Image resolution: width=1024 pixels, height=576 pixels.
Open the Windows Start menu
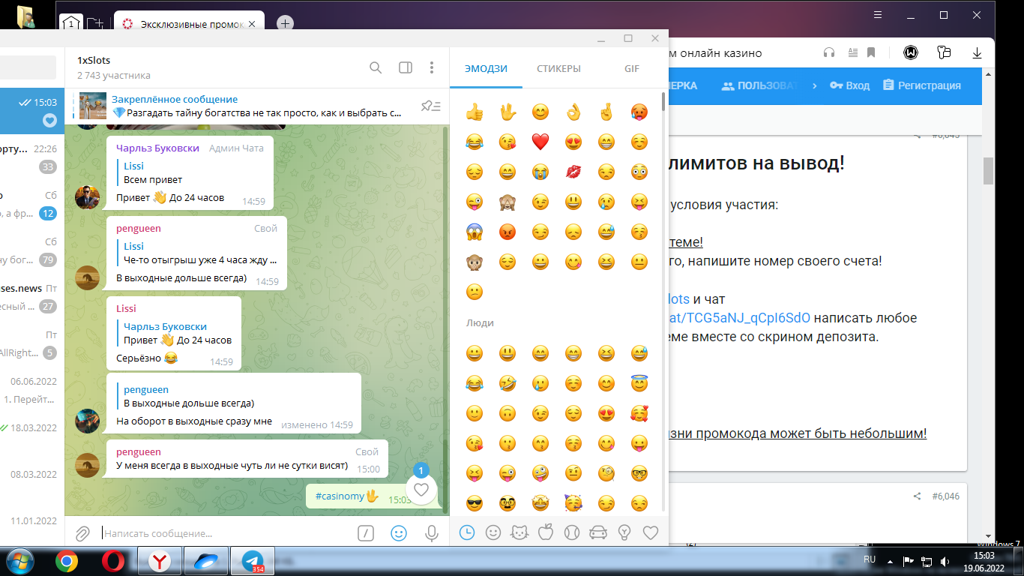point(19,561)
